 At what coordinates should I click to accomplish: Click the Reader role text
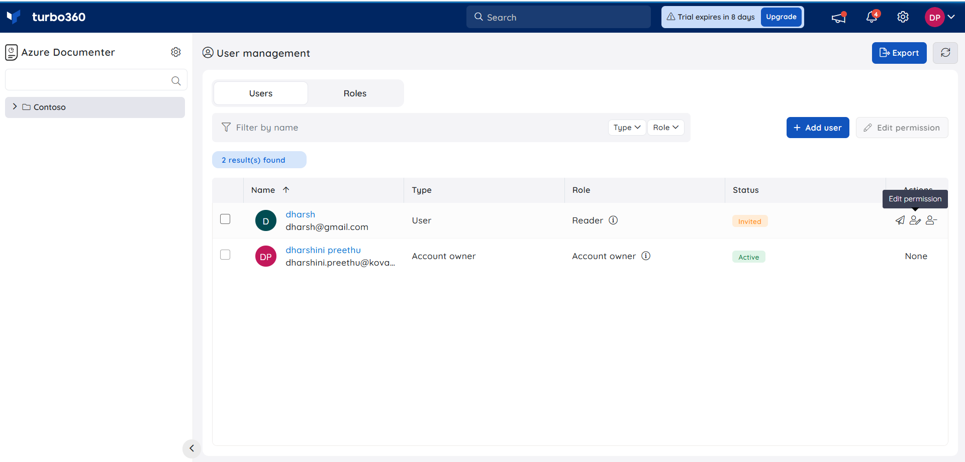coord(588,220)
